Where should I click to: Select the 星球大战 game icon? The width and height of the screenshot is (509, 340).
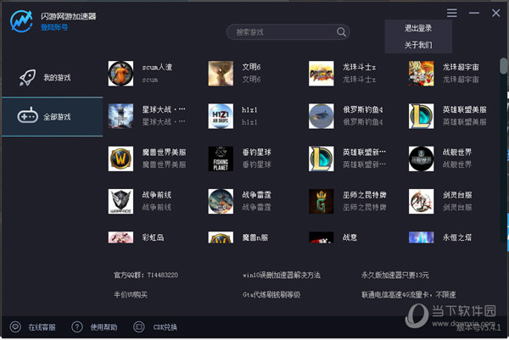click(x=120, y=116)
